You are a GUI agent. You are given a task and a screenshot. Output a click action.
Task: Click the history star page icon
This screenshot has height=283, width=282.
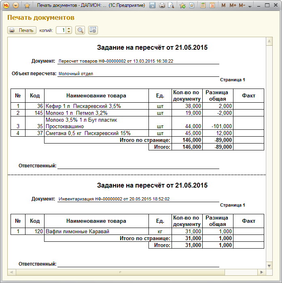[192, 5]
